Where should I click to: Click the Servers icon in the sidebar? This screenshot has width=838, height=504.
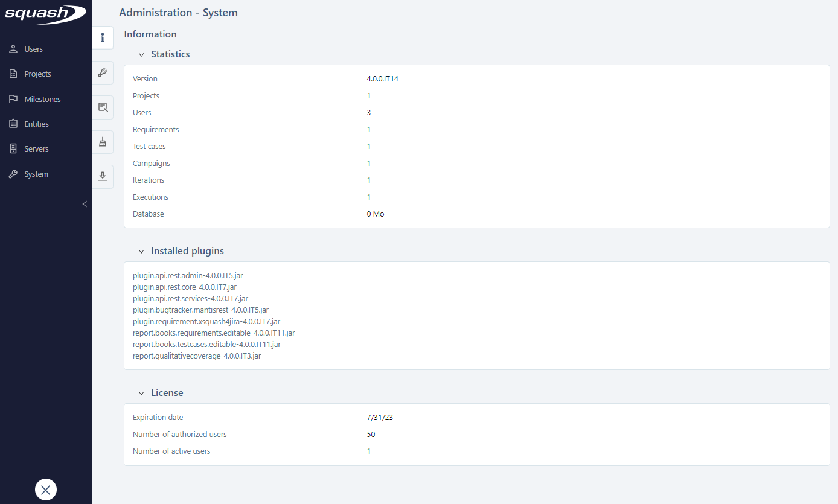coord(13,148)
